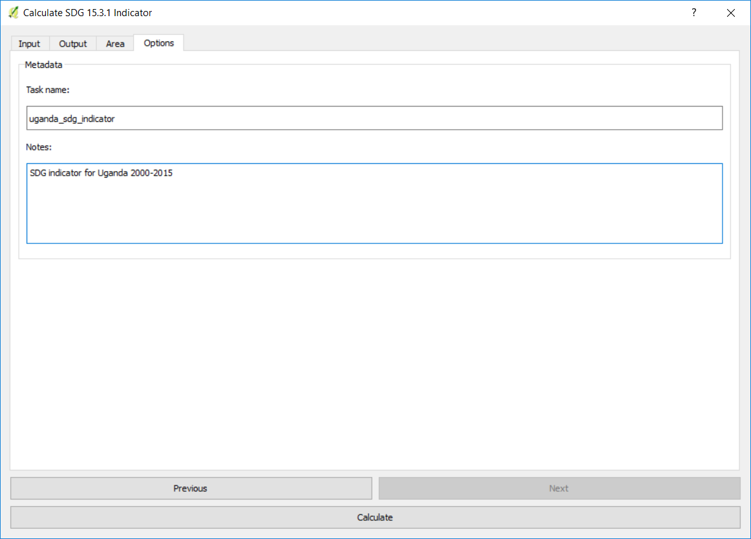Close the Calculate SDG 15.3.1 Indicator dialog
Screen dimensions: 751x539
[x=731, y=12]
